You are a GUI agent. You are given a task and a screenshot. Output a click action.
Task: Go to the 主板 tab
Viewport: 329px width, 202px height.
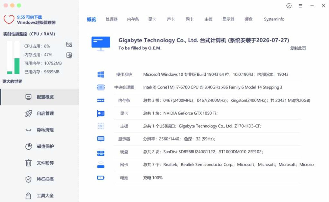click(208, 19)
